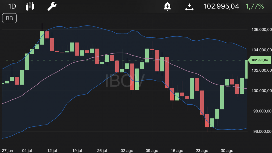Image resolution: width=272 pixels, height=153 pixels.
Task: Click the 102.000,00 price axis label
Action: [262, 70]
